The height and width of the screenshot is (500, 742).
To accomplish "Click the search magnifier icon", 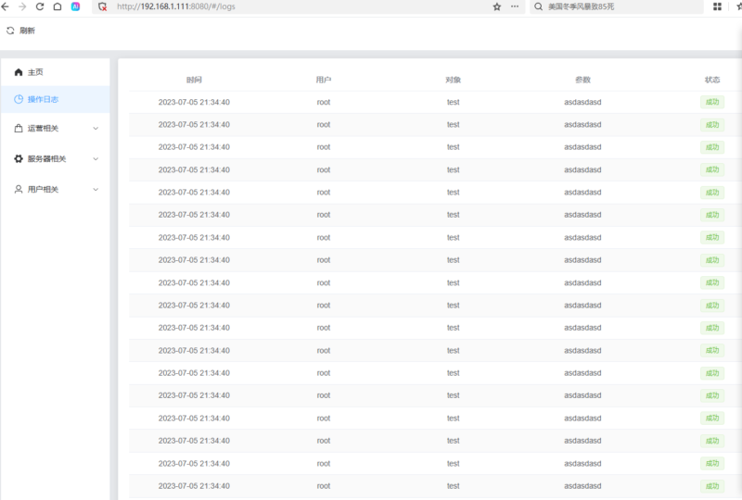I will 538,6.
